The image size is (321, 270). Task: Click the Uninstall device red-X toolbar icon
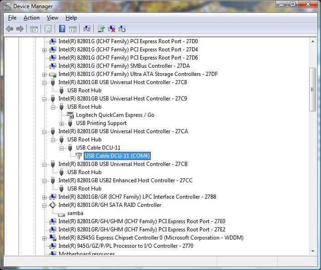(112, 29)
